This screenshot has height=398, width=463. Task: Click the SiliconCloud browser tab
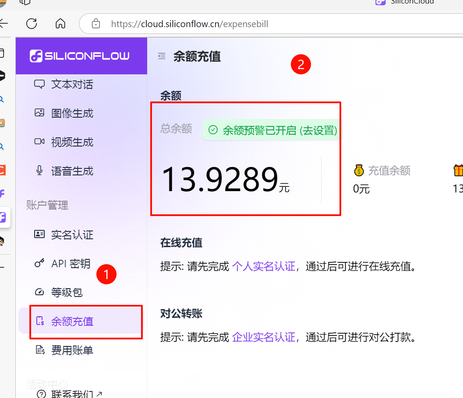(405, 2)
